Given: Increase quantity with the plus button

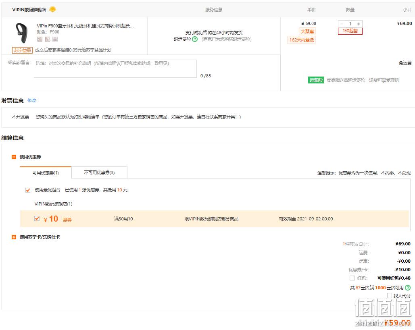Looking at the screenshot, I should tap(359, 24).
